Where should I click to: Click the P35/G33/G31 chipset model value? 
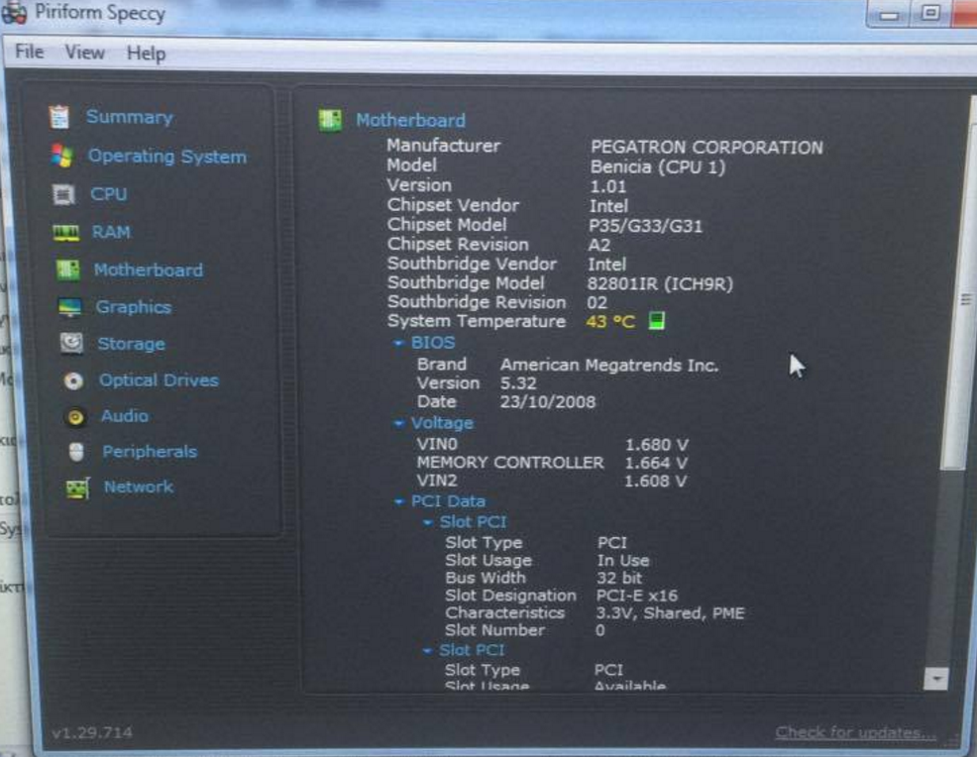[645, 226]
